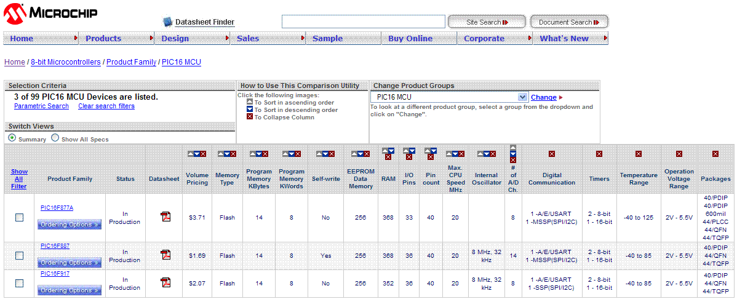The image size is (737, 299).
Task: Collapse EEPROM Data Memory column
Action: tap(367, 154)
